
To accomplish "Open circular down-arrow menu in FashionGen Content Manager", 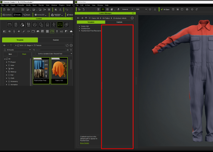I will pos(132,18).
